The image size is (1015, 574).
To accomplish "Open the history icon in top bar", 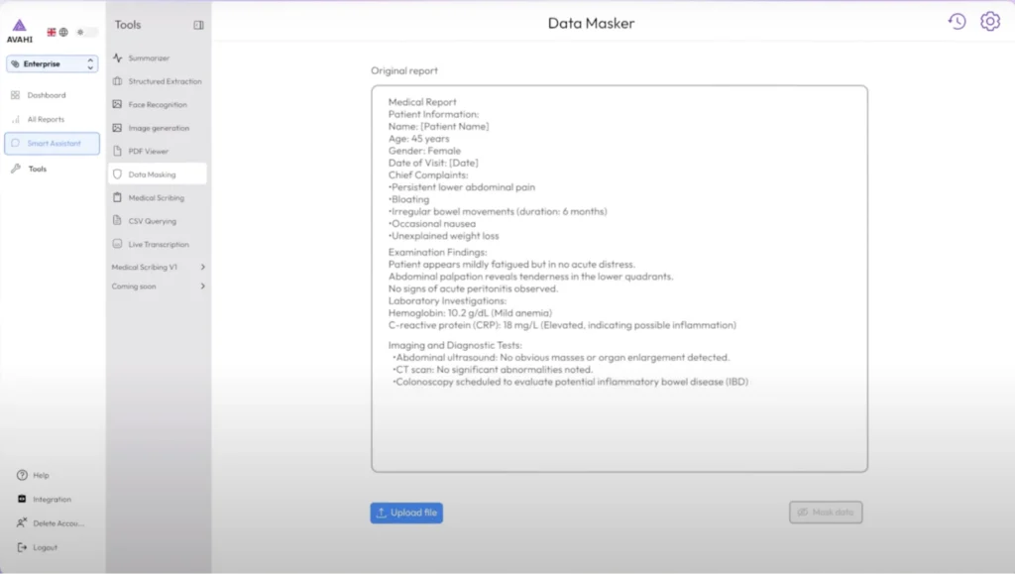I will point(957,22).
